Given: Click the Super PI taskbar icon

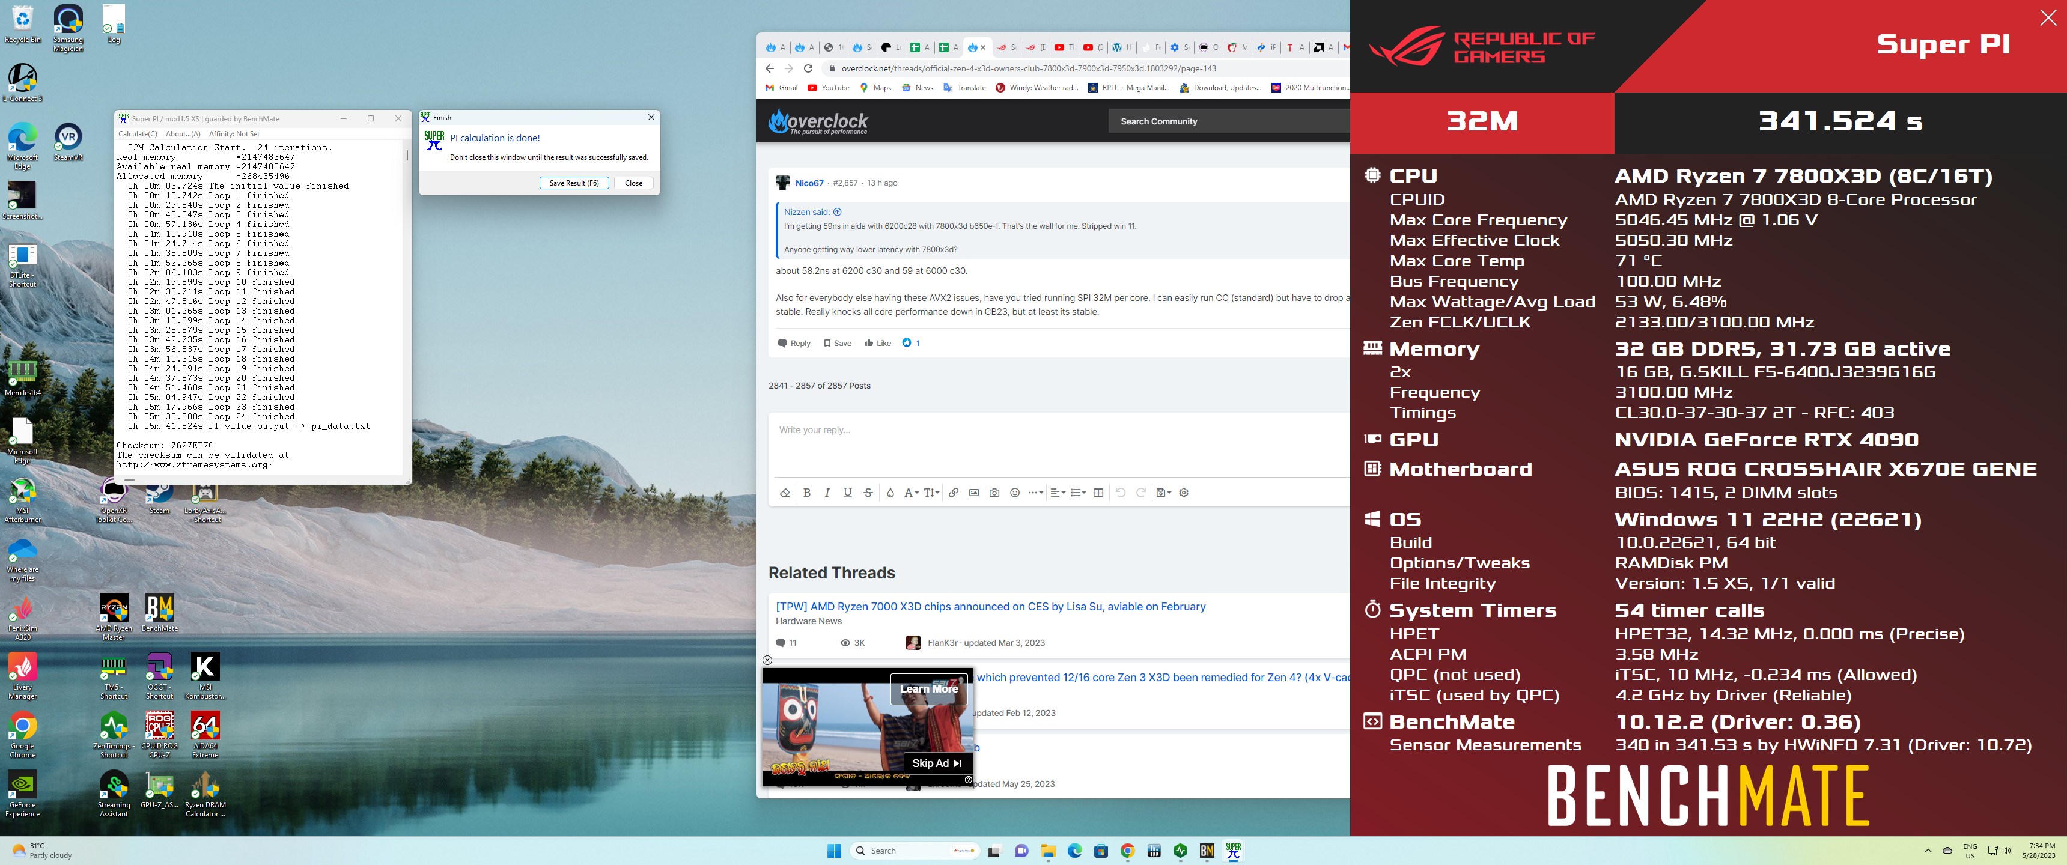Looking at the screenshot, I should coord(1234,851).
